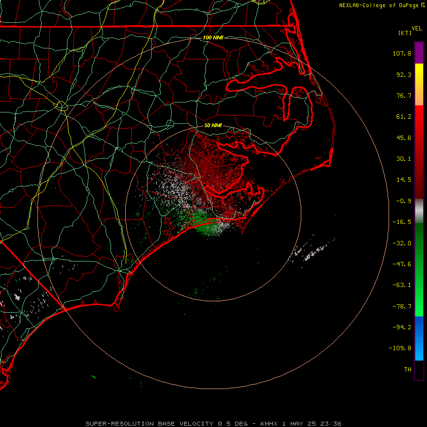
Task: Select the -47.6 legend value
Action: [x=402, y=264]
